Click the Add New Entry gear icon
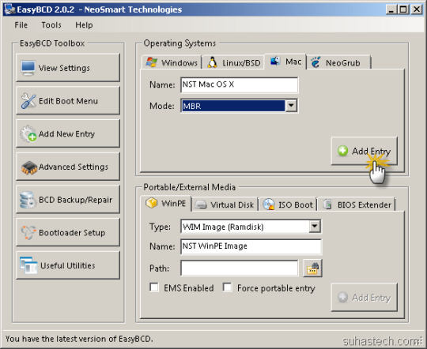The height and width of the screenshot is (349, 427). tap(28, 133)
